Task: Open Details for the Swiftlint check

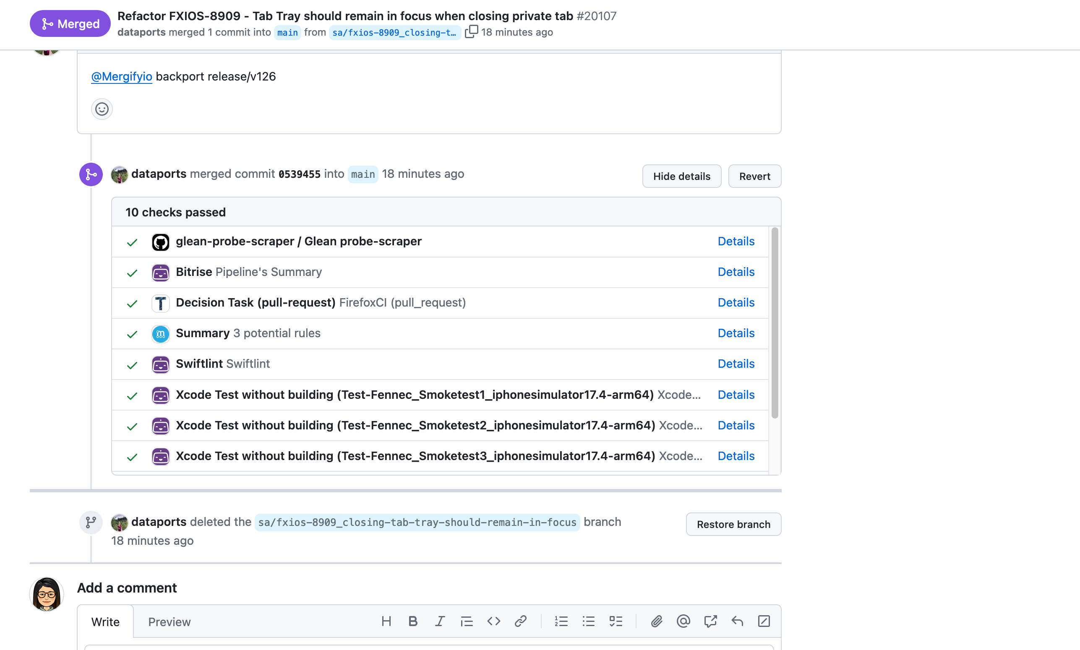Action: 736,364
